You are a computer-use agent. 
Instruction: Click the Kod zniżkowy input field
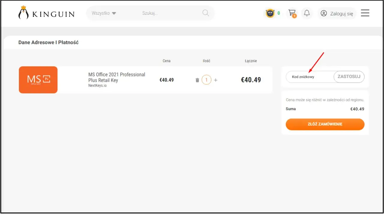pos(309,77)
